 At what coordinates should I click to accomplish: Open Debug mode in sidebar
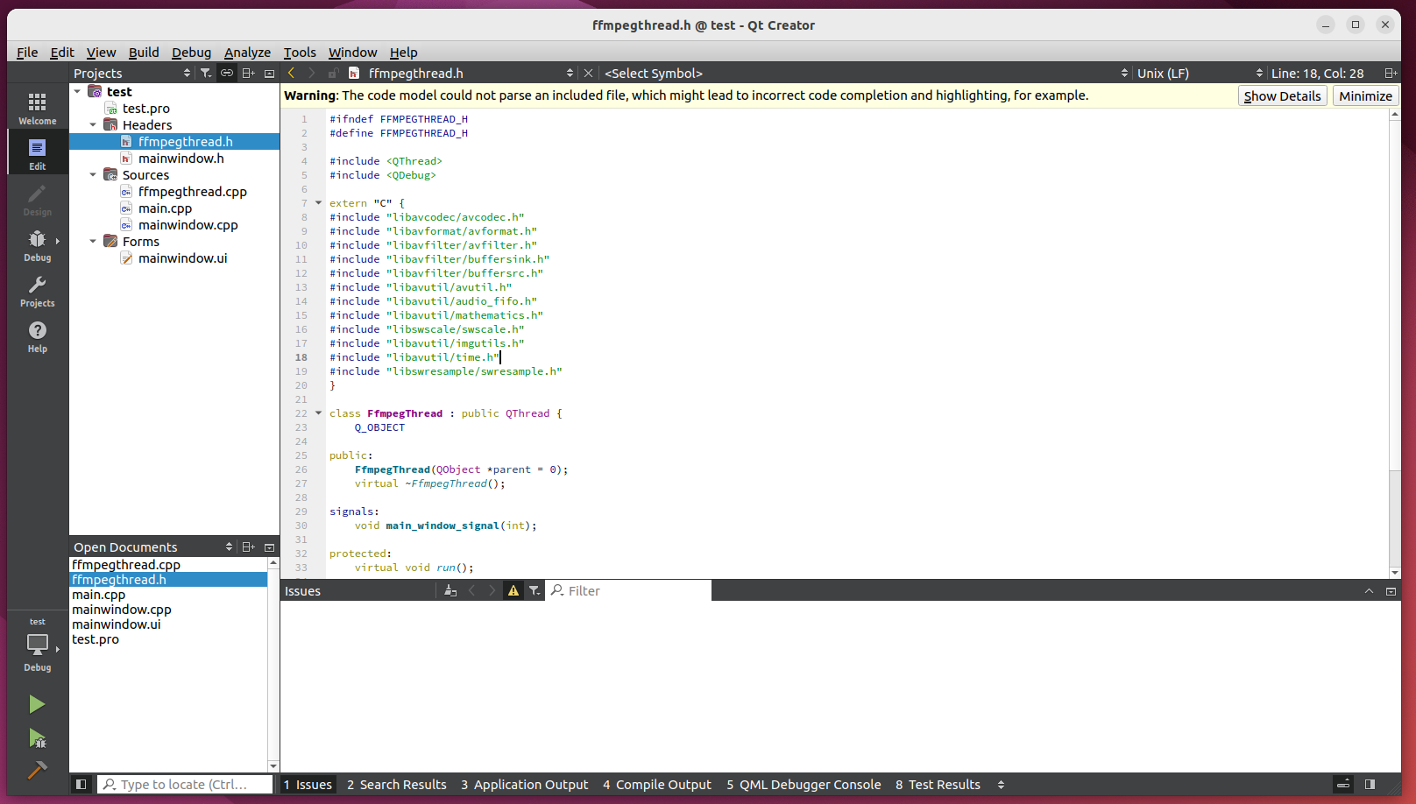[37, 245]
